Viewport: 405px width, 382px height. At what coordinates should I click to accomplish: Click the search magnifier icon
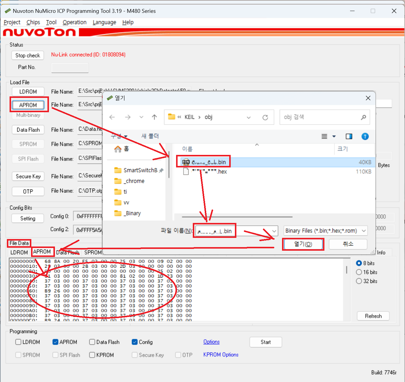pyautogui.click(x=363, y=117)
